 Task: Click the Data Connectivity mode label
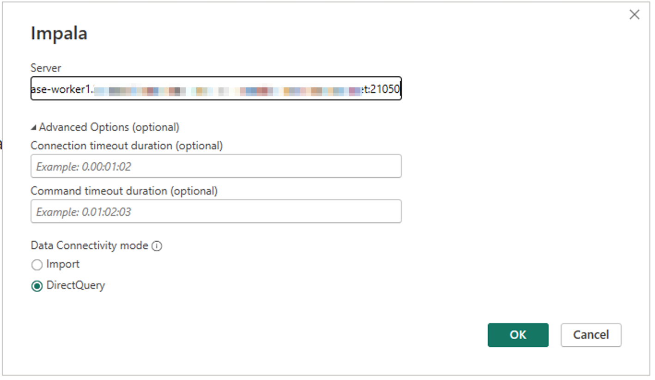coord(89,245)
